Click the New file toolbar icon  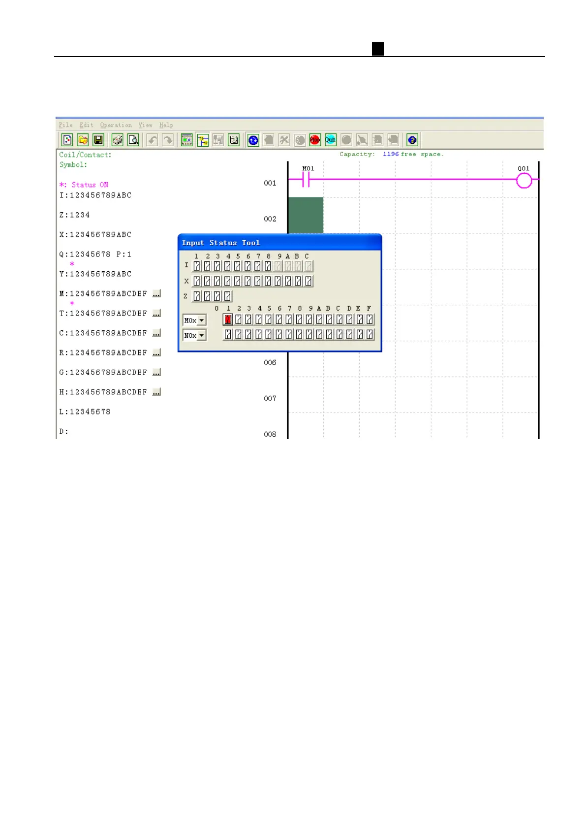(x=67, y=140)
